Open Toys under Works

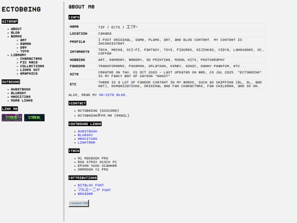pos(24,51)
